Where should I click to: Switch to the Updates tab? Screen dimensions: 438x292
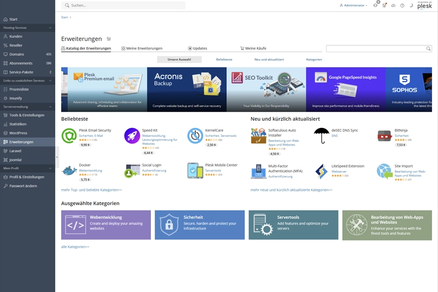(x=197, y=48)
